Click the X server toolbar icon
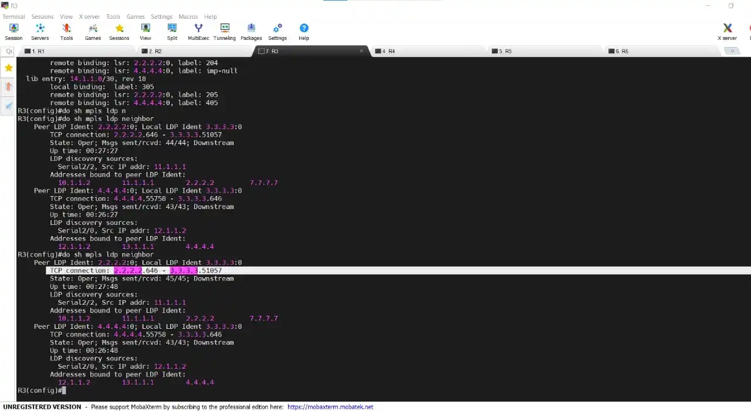The width and height of the screenshot is (751, 411). tap(728, 32)
